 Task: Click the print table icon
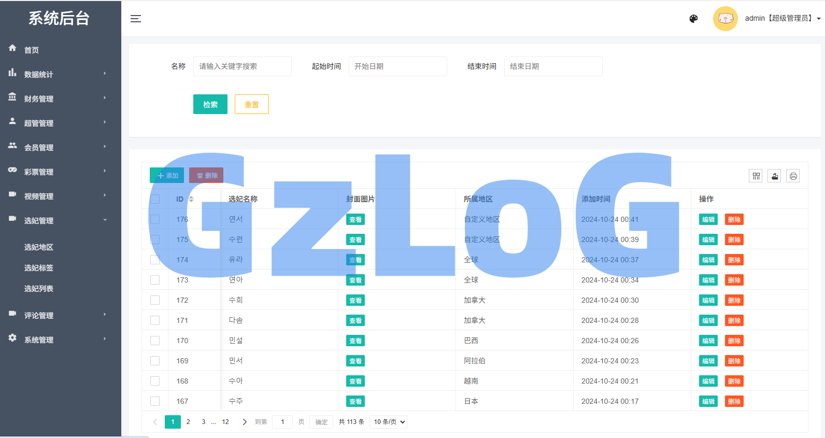793,176
